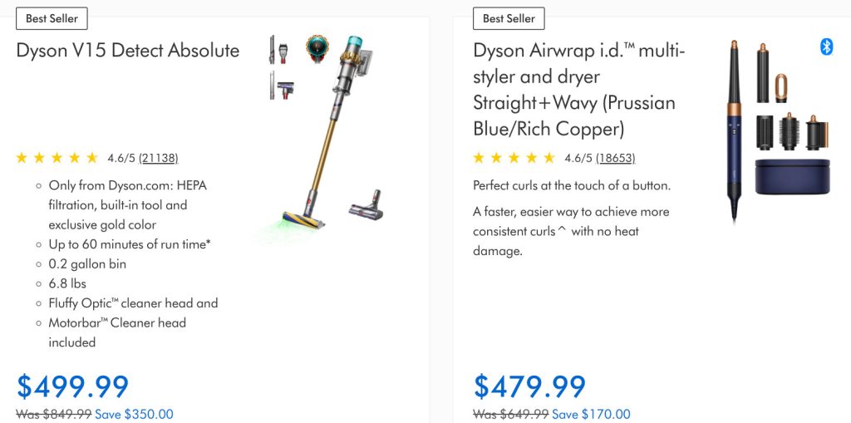The image size is (851, 423).
Task: Click the Airwrap blue storage case image
Action: 791,177
